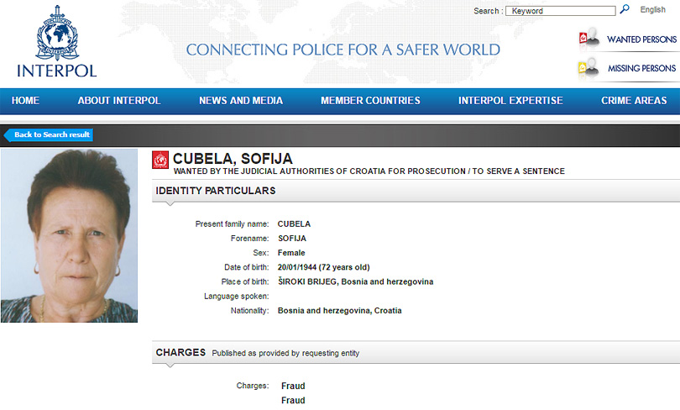680x410 pixels.
Task: Select nationality Bosnia and herzegovina, Croatia
Action: tap(339, 311)
